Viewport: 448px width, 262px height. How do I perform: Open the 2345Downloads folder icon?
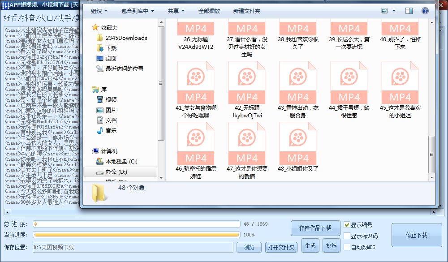[x=99, y=38]
